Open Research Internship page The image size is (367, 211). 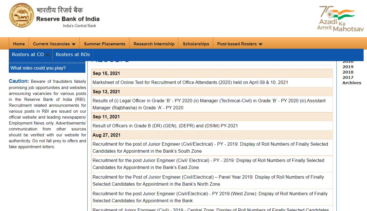154,44
